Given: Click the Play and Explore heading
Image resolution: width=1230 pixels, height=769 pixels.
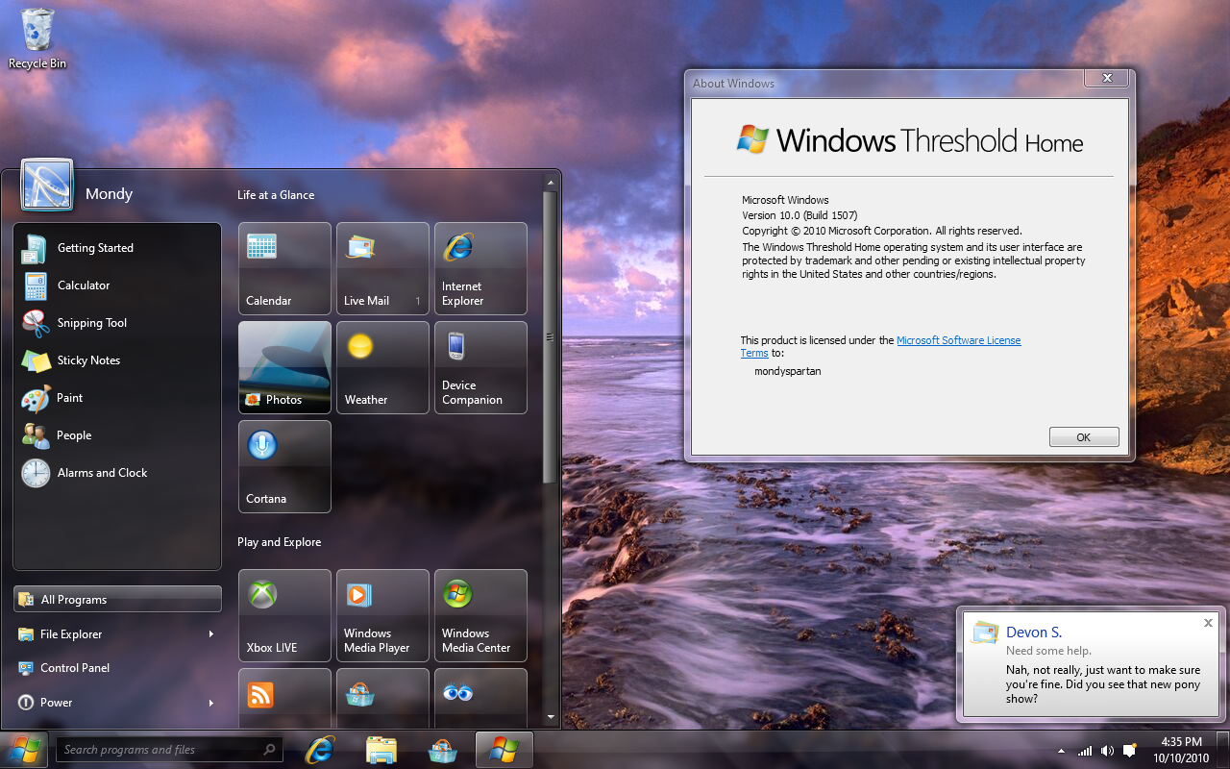Looking at the screenshot, I should 279,542.
